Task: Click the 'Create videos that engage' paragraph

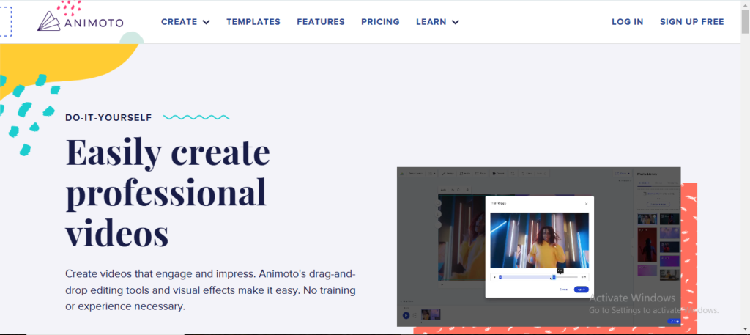Action: pyautogui.click(x=210, y=290)
